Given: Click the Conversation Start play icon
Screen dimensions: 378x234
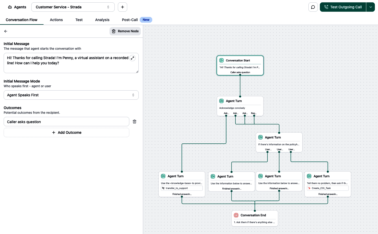Looking at the screenshot, I should 222,60.
